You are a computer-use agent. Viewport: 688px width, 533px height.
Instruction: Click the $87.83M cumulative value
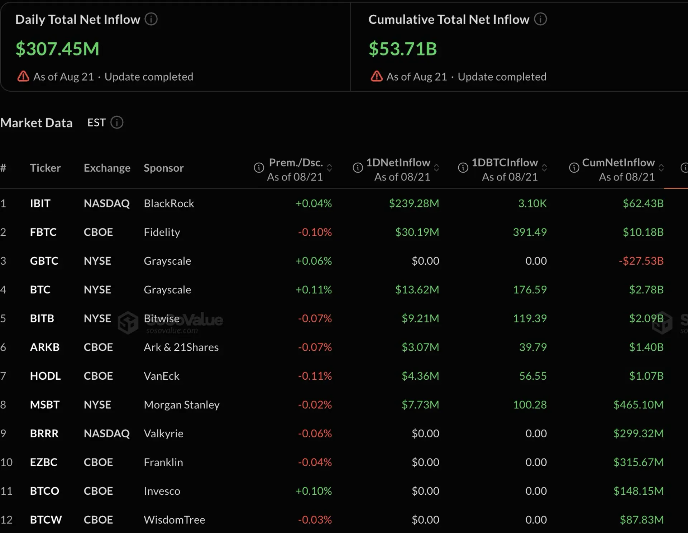[642, 520]
